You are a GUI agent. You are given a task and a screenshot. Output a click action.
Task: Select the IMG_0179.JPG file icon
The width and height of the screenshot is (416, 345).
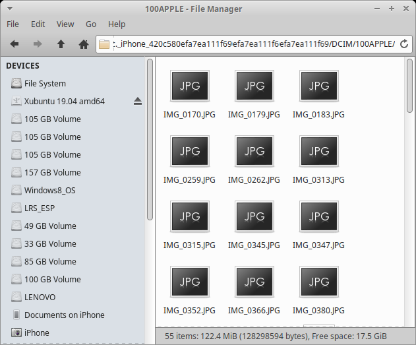pyautogui.click(x=254, y=86)
